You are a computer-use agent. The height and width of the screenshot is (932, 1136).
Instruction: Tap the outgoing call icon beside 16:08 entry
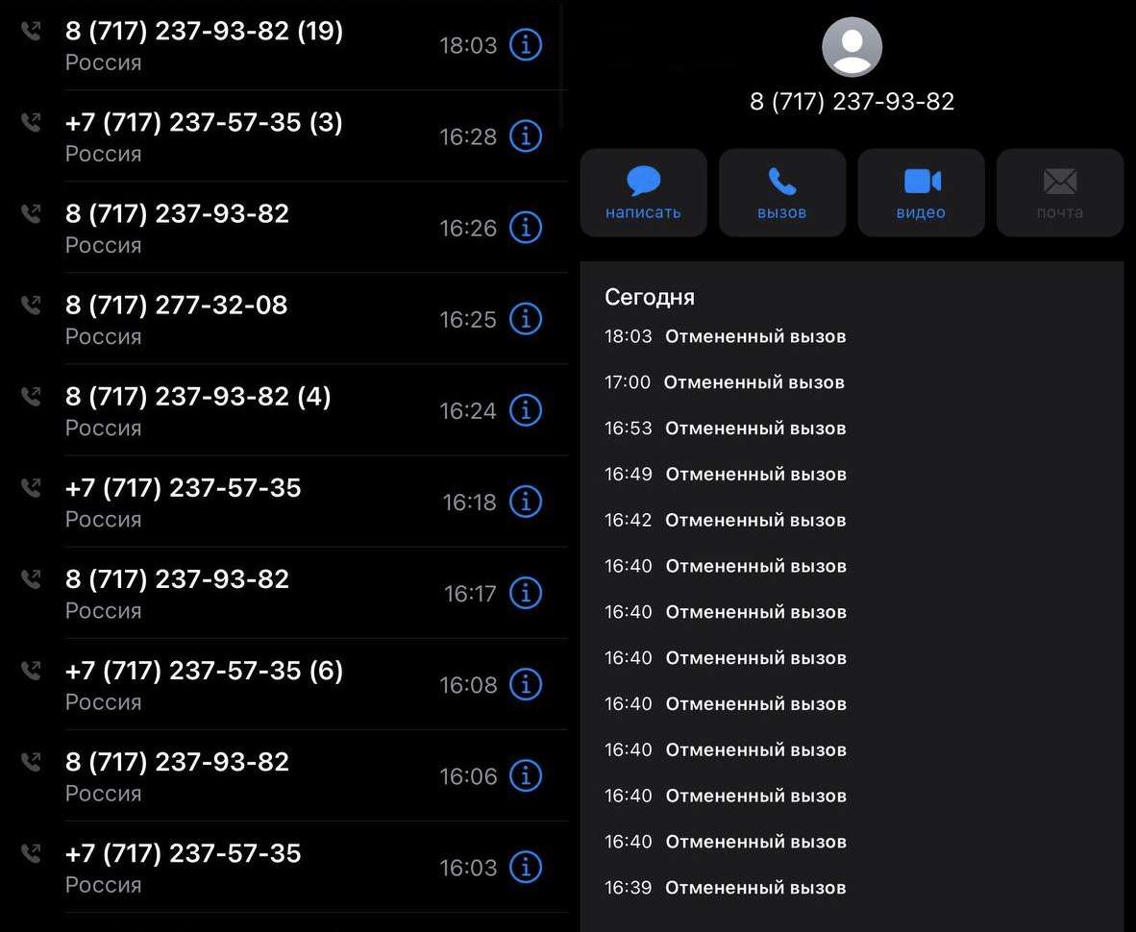(x=31, y=670)
